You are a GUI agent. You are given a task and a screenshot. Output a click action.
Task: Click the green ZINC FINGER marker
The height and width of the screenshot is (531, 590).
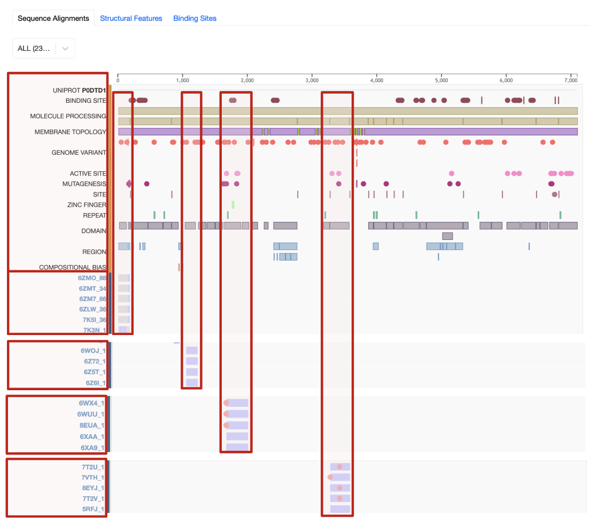pyautogui.click(x=233, y=204)
